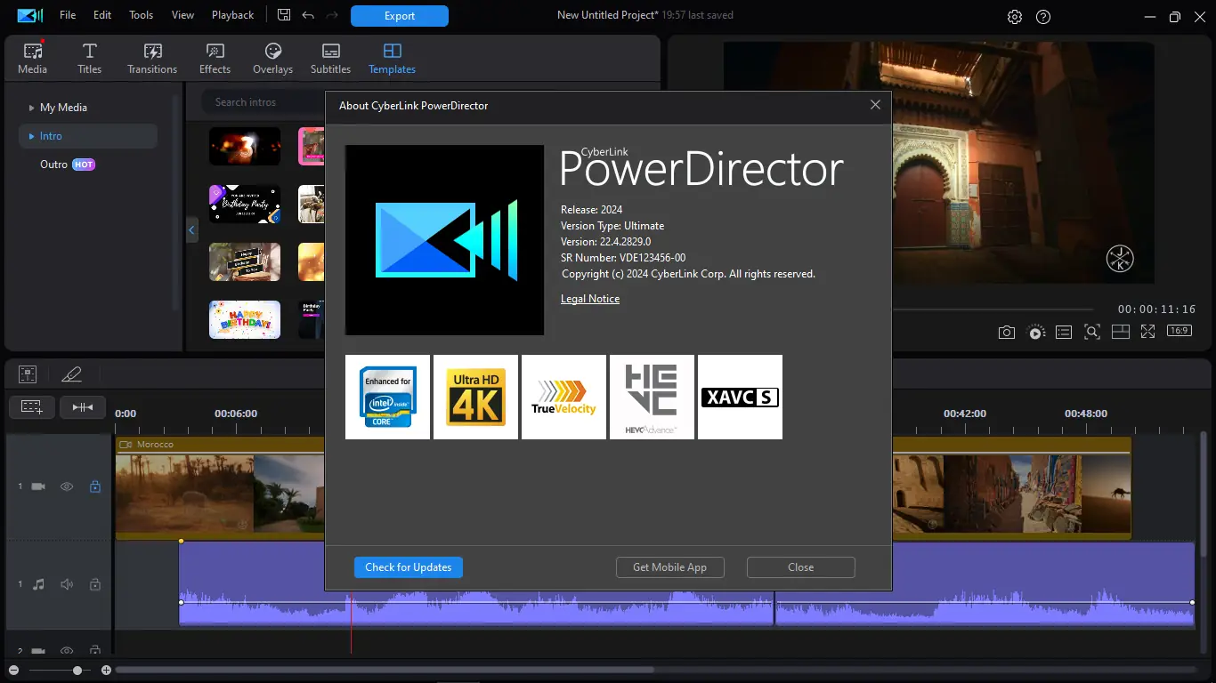Image resolution: width=1216 pixels, height=683 pixels.
Task: Switch to the Titles room
Action: pyautogui.click(x=89, y=59)
